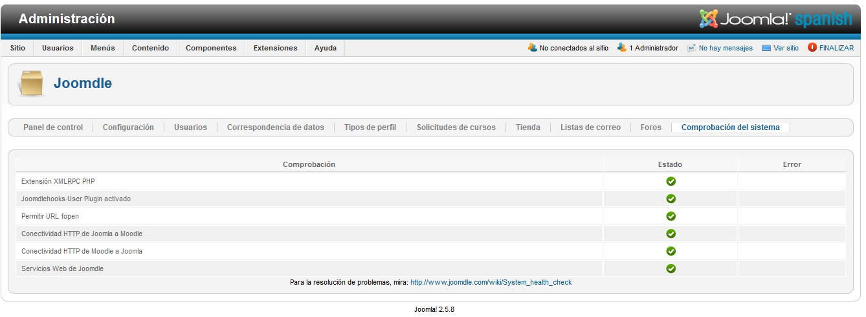Switch to the Panel de control tab
Viewport: 866px width, 317px height.
tap(53, 127)
